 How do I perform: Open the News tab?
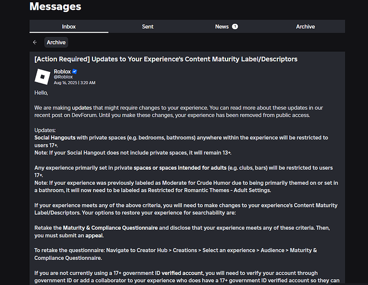point(227,26)
